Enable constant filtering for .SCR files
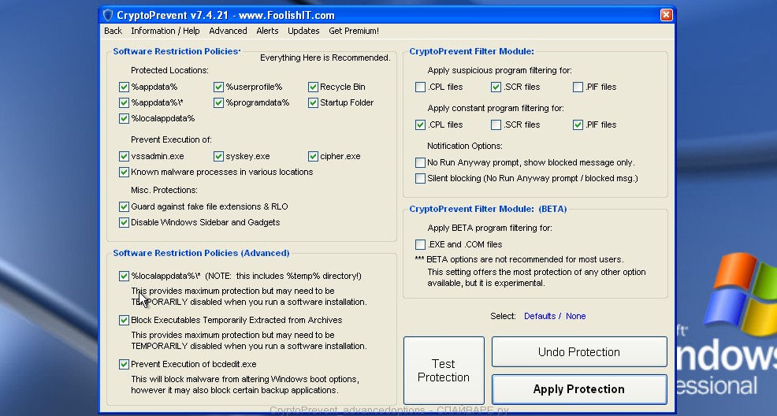Image resolution: width=777 pixels, height=416 pixels. [496, 124]
